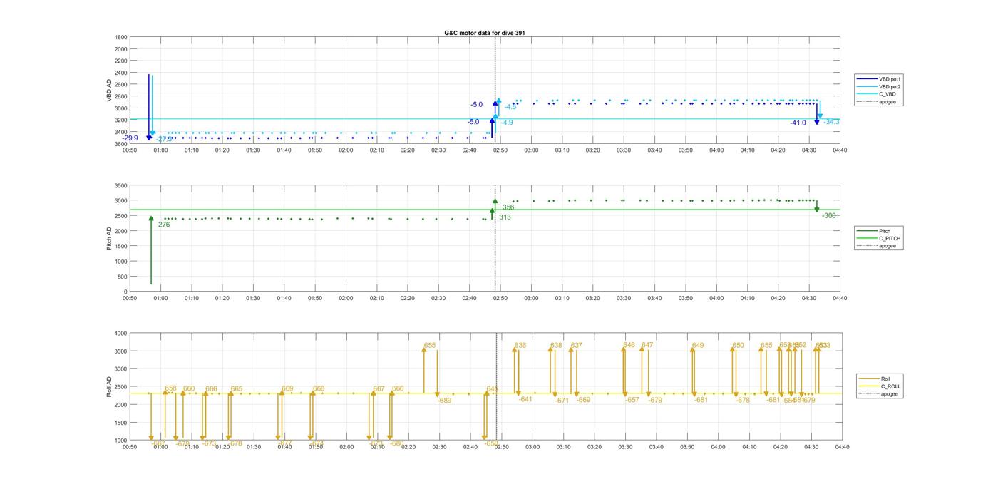Click the '-29.9' VBD data label
Screen dimensions: 998x494
(x=130, y=138)
